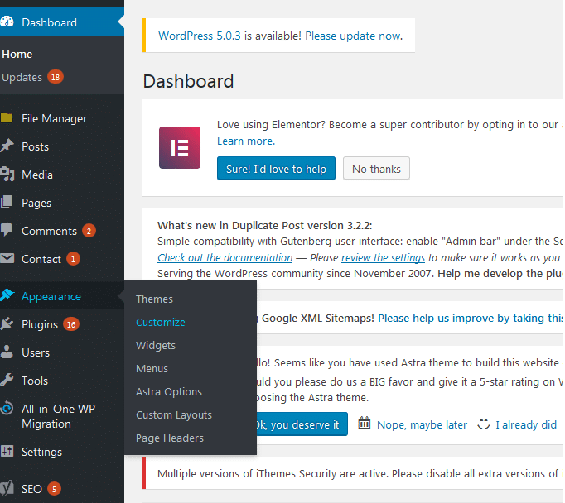Viewport: 565px width, 503px height.
Task: Click the Comments count badge 2
Action: pos(89,231)
